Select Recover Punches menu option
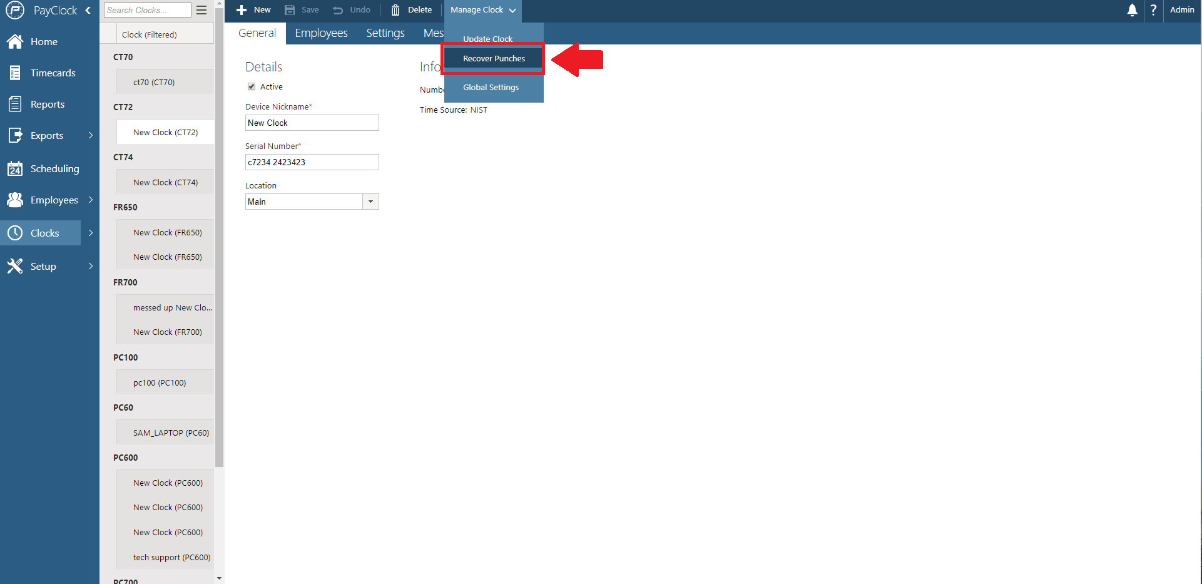Screen dimensions: 1202x584 tap(494, 59)
